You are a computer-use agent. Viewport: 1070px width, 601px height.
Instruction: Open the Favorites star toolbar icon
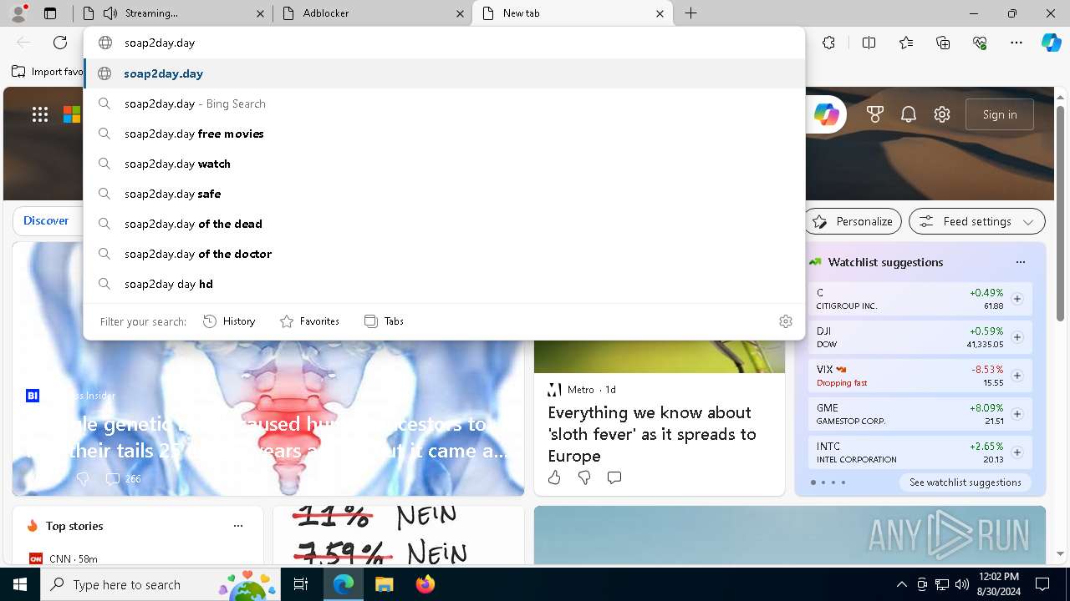coord(906,43)
